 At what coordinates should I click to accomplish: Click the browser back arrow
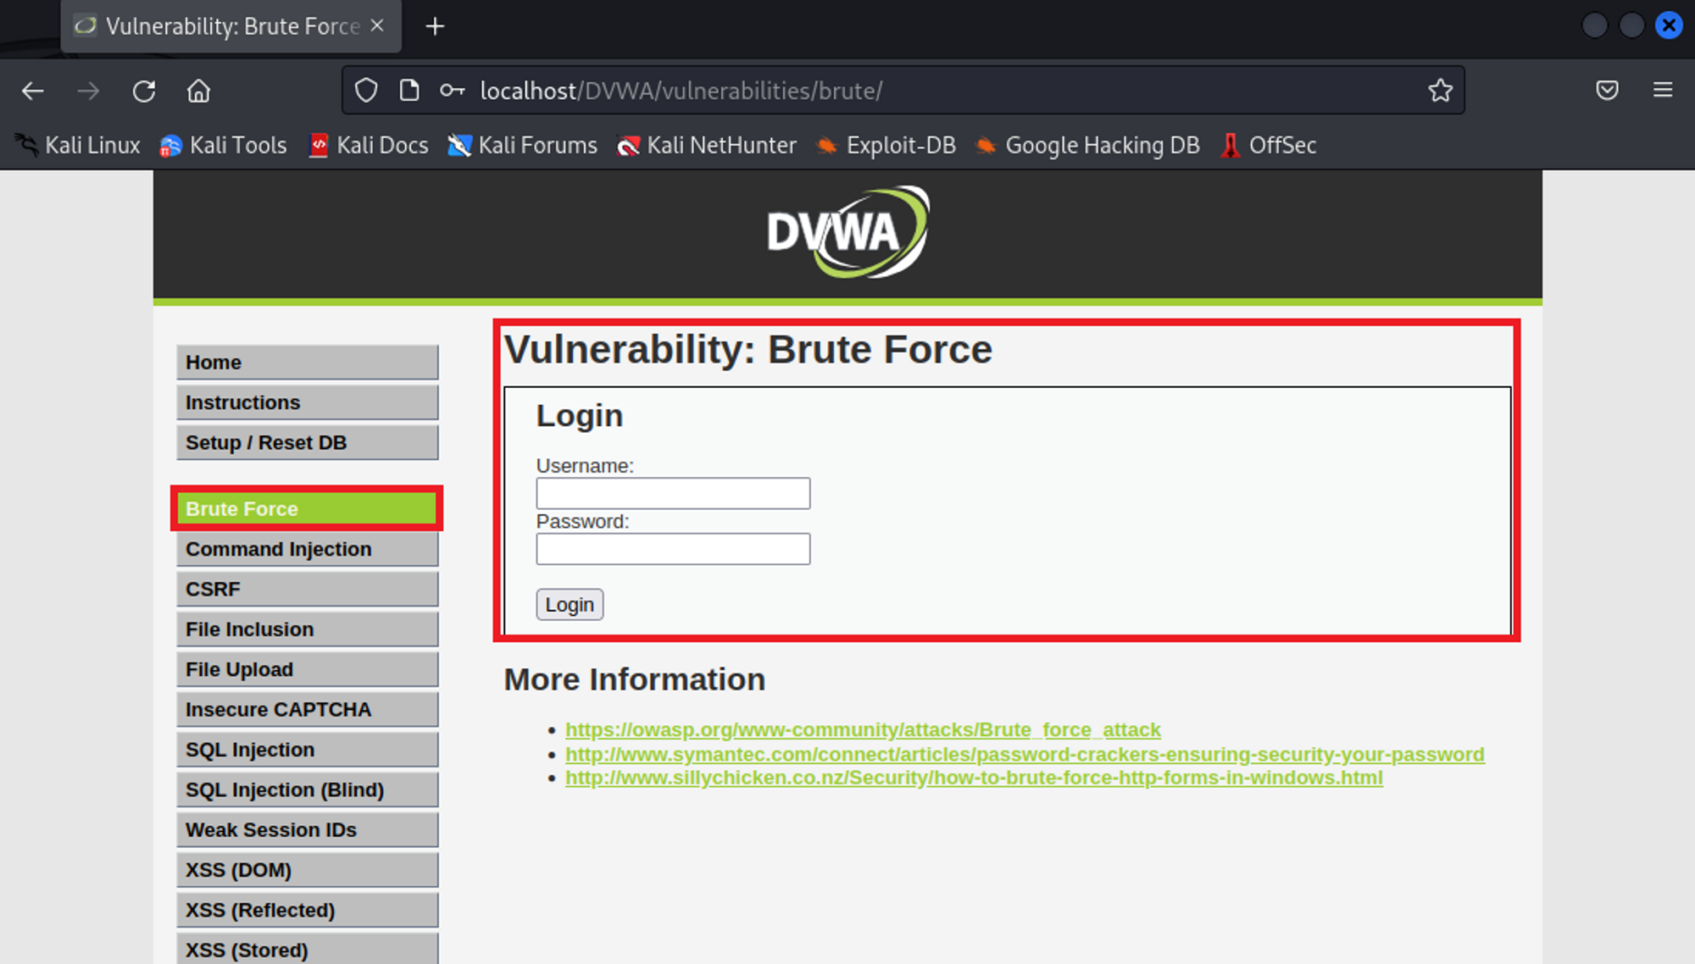tap(33, 91)
